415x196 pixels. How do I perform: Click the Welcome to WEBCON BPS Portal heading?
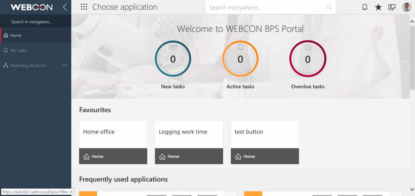tap(240, 29)
